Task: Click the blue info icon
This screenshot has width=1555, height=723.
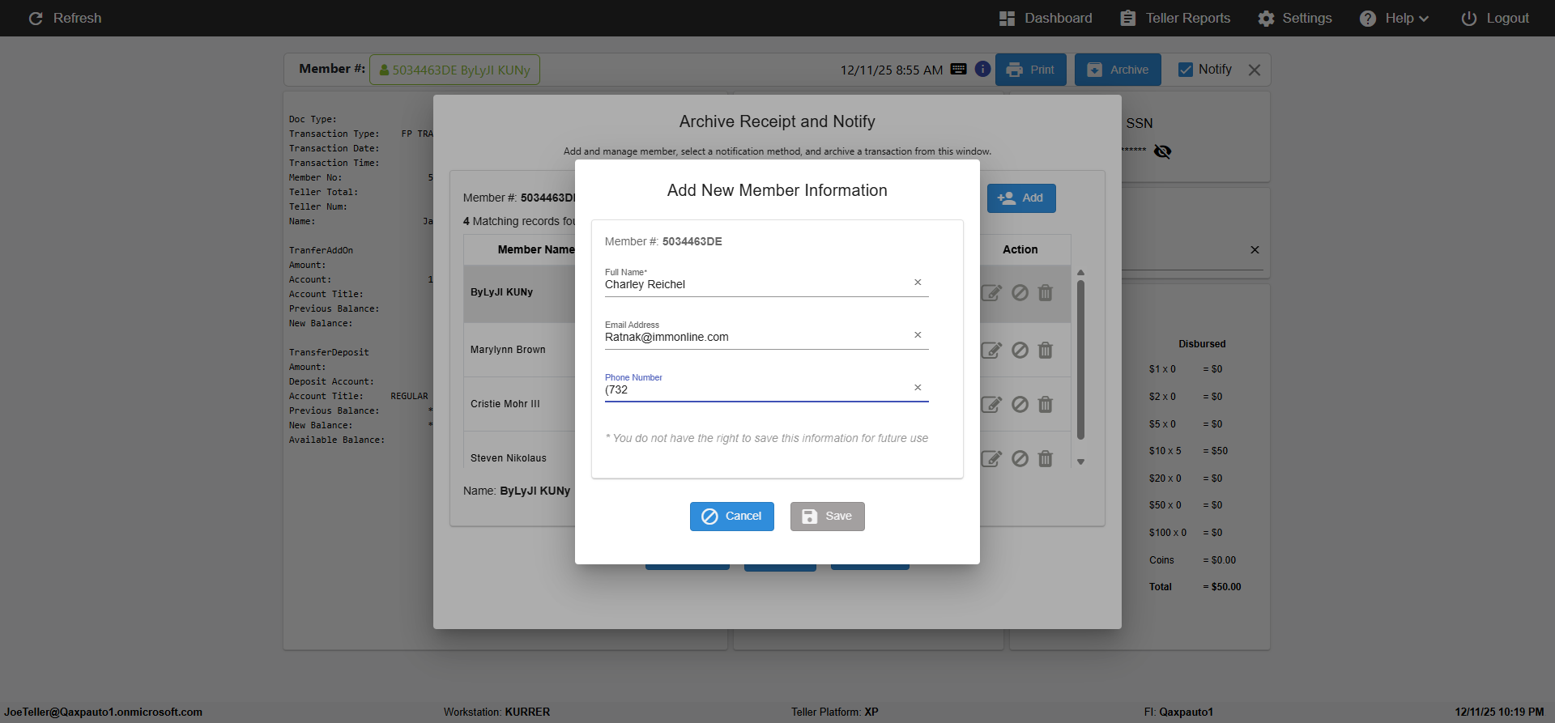Action: (982, 69)
